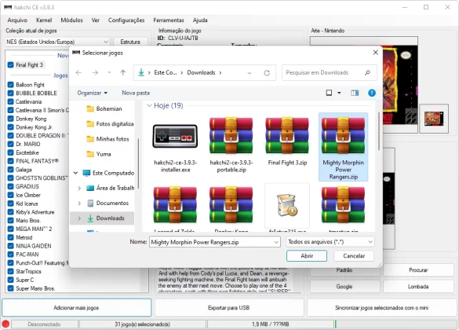
Task: Click the small box art thumbnail
Action: point(434,119)
